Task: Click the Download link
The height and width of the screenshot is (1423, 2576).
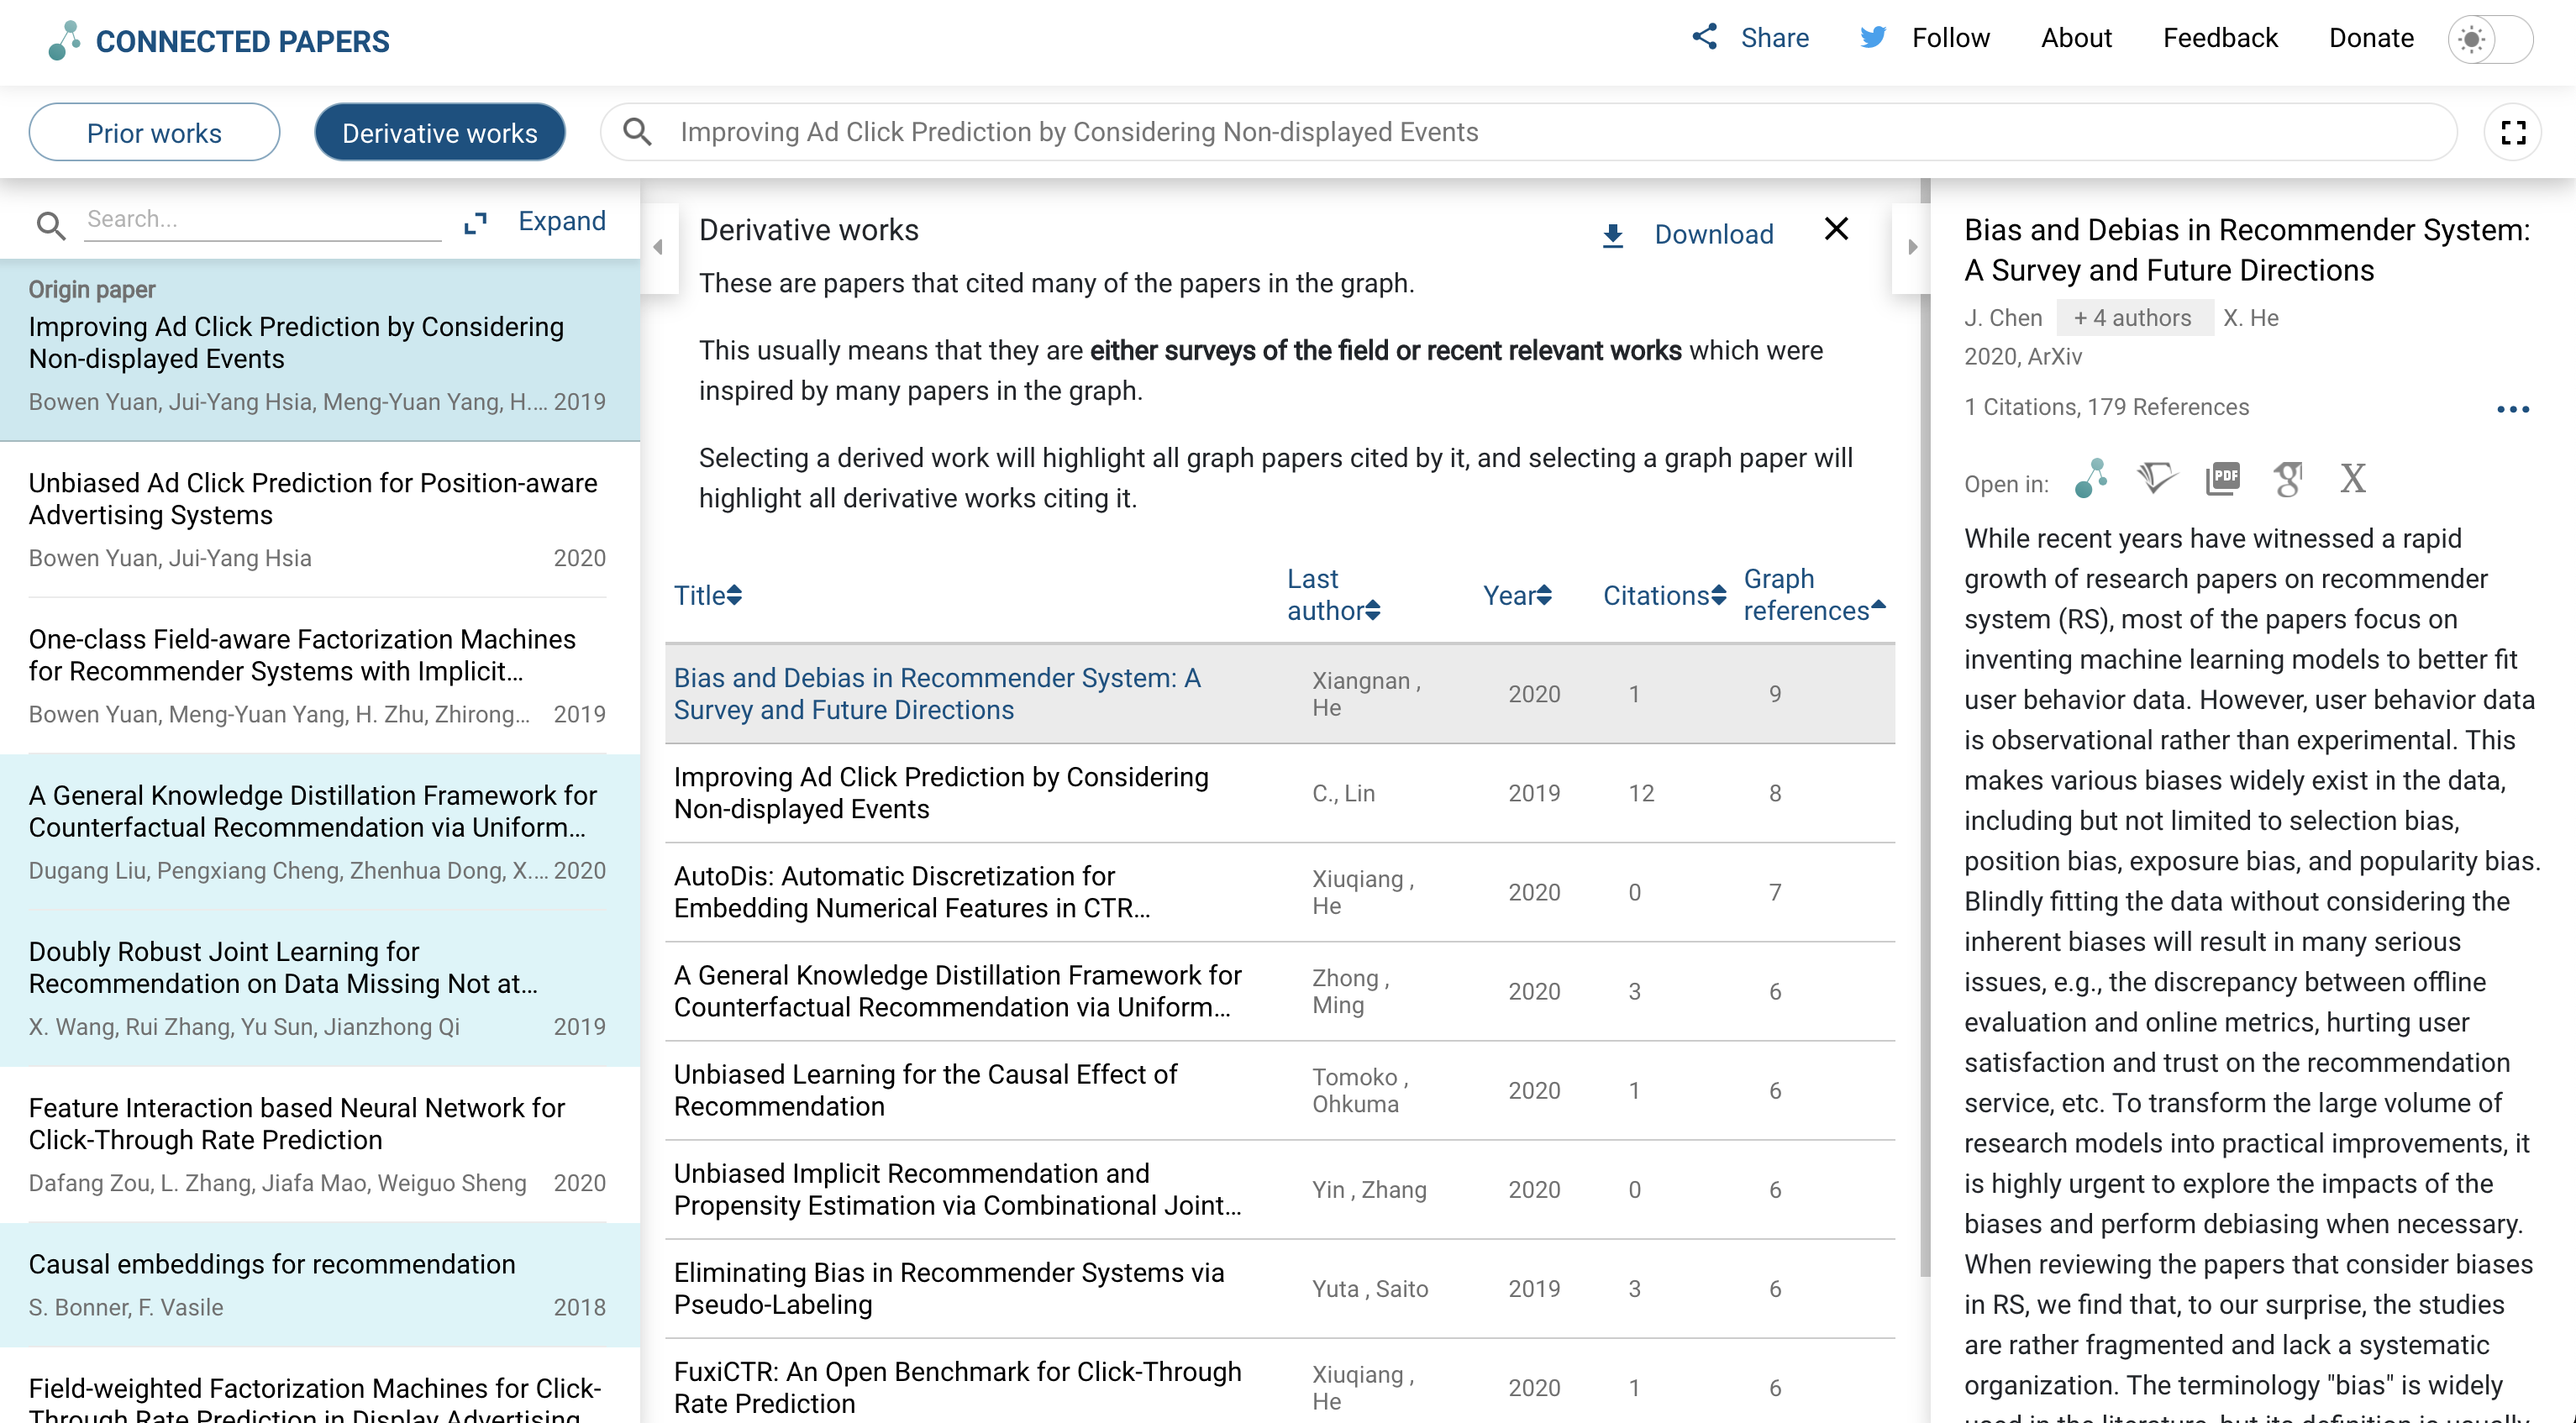Action: [x=1714, y=234]
